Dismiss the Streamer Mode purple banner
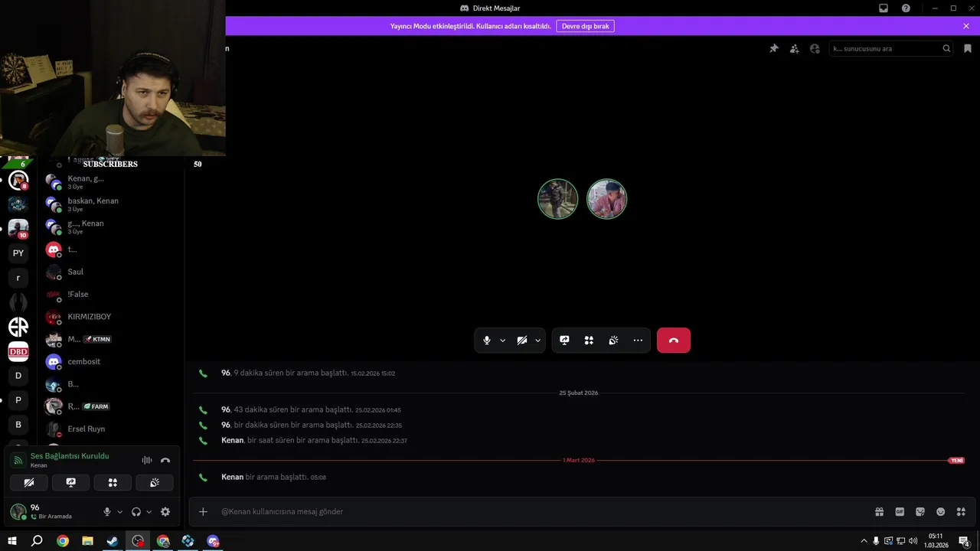Screen dimensions: 980x551 (x=966, y=26)
